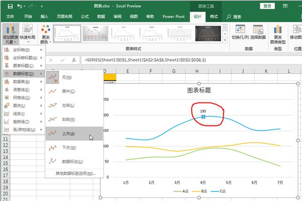
Task: Click the yellow-filled cell in column D
Action: [x=110, y=77]
